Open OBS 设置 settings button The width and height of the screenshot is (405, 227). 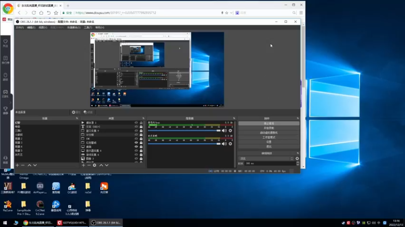pos(269,142)
